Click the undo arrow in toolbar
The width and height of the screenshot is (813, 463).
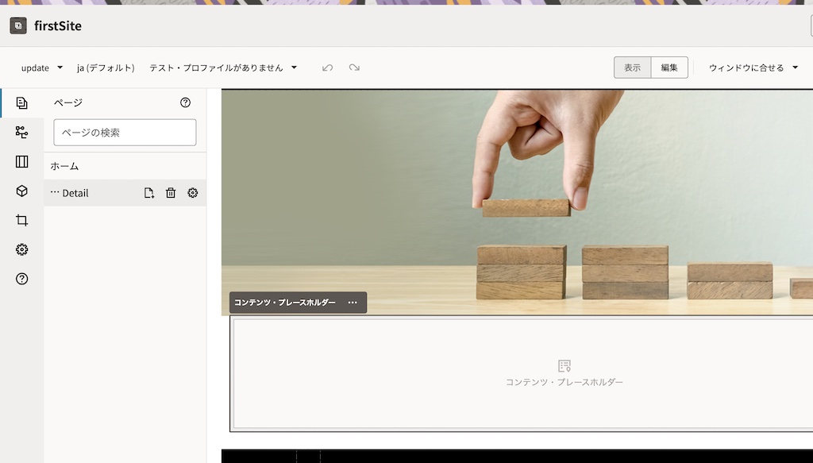click(x=327, y=68)
